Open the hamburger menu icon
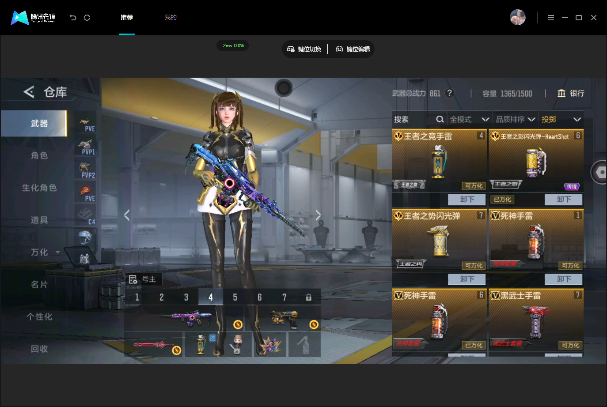This screenshot has width=607, height=407. pos(551,18)
